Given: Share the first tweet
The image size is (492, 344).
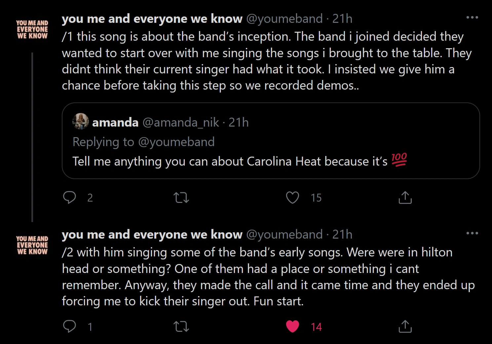Looking at the screenshot, I should coord(405,198).
